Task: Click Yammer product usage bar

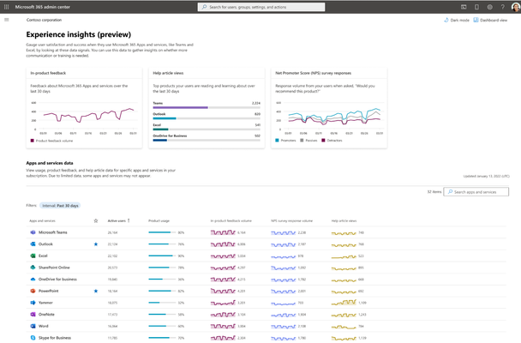Action: click(162, 303)
